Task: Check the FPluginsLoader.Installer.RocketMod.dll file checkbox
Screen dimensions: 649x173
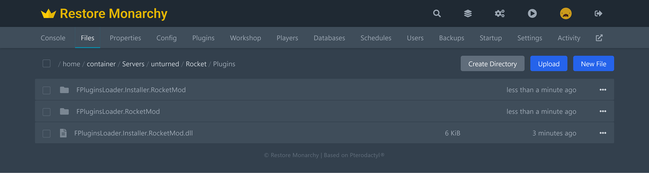Action: [46, 133]
